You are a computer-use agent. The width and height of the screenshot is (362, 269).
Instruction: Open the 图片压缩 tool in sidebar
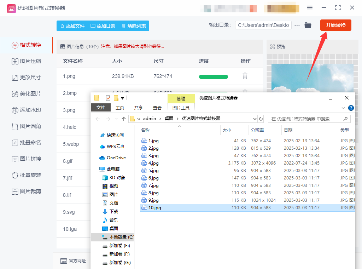(26, 61)
